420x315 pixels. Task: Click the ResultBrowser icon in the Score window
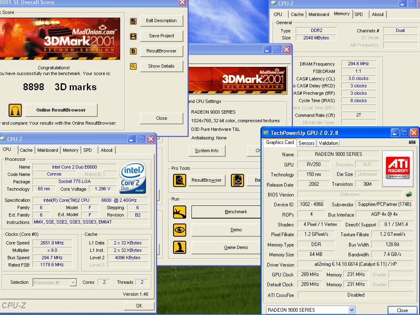click(x=133, y=51)
